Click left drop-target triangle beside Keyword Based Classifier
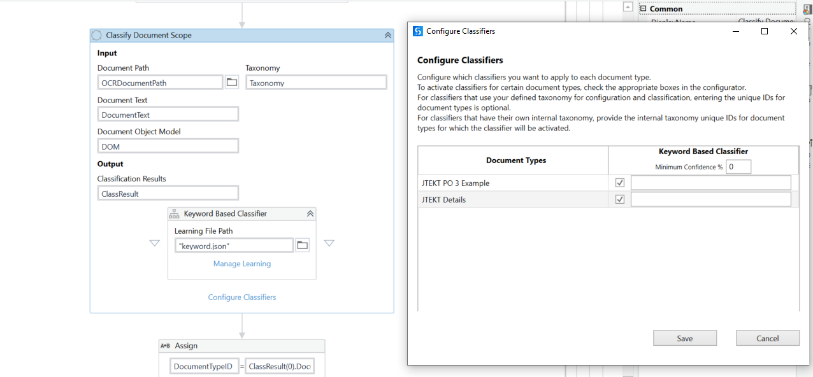813x377 pixels. [154, 243]
